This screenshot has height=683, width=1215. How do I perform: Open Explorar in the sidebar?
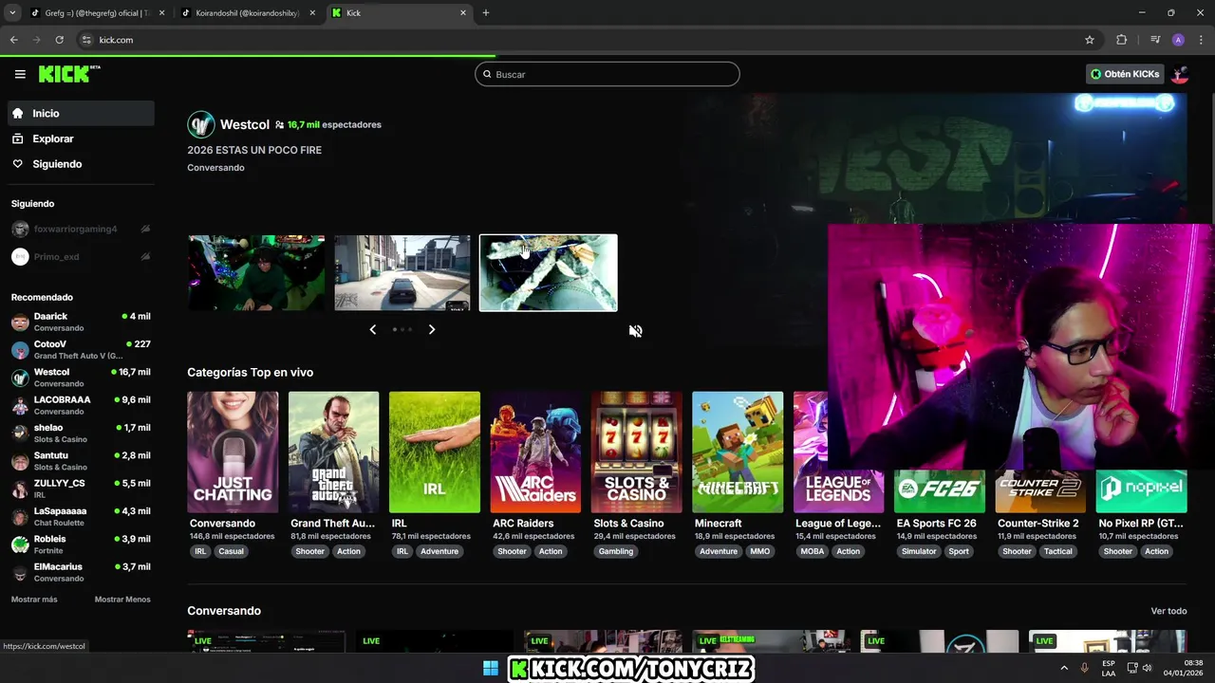(81, 138)
